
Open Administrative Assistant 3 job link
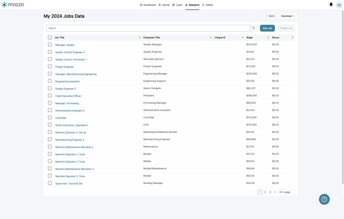70,110
